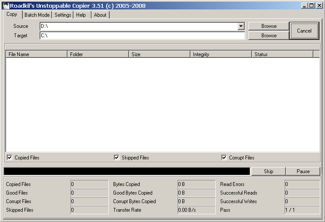Click the Copied Files count value
325x222 pixels.
point(89,184)
